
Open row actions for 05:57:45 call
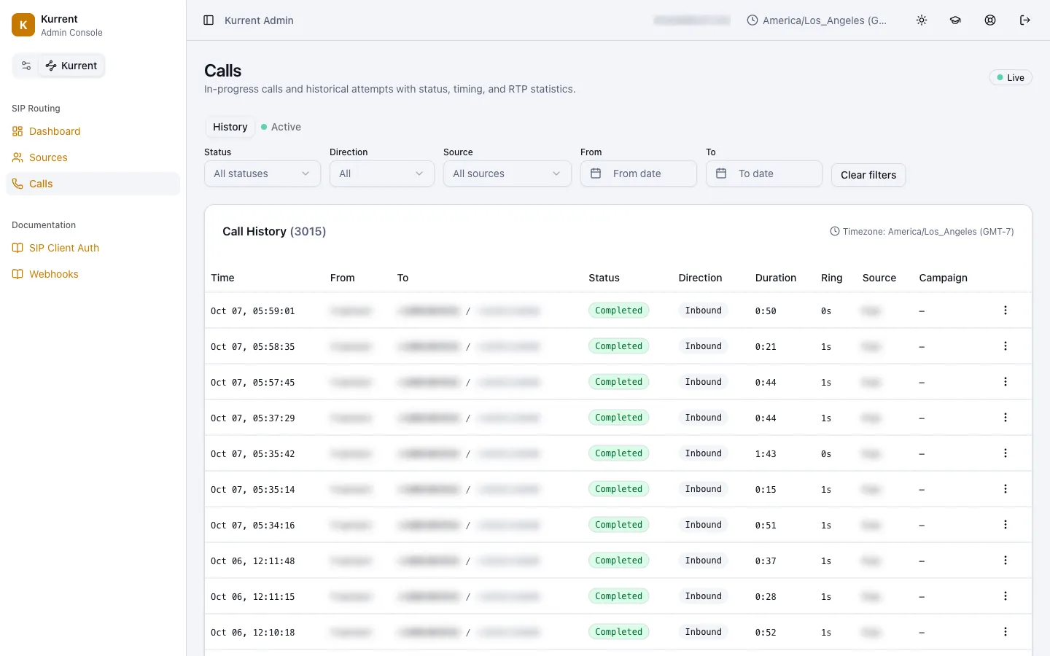(x=1006, y=382)
